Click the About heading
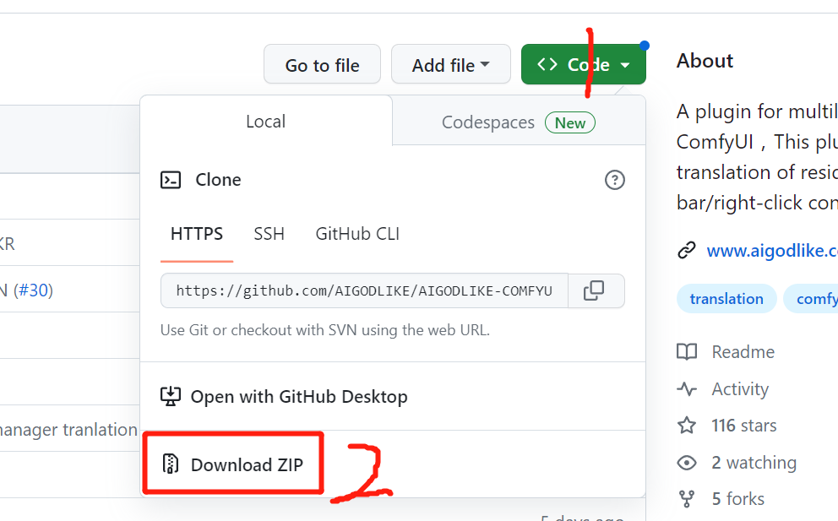Image resolution: width=838 pixels, height=521 pixels. click(x=705, y=61)
